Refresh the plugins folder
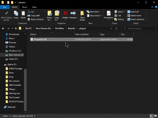Image resolution: width=158 pixels, height=118 pixels. coord(116,29)
